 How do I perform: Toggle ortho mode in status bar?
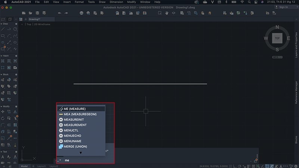(235, 166)
